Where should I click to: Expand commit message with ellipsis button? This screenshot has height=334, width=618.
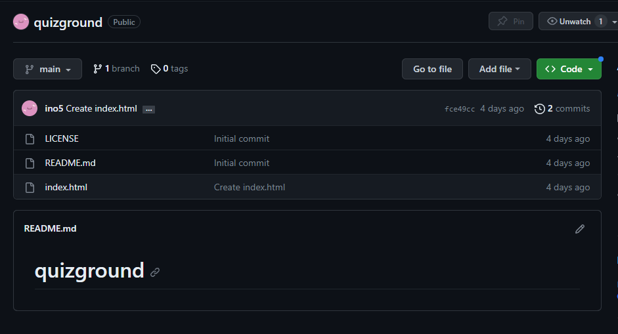pyautogui.click(x=148, y=110)
